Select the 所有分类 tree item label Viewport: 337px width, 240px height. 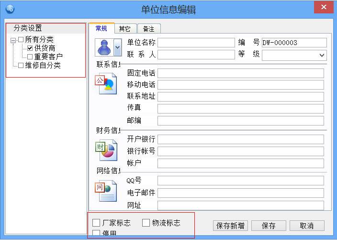(x=39, y=39)
